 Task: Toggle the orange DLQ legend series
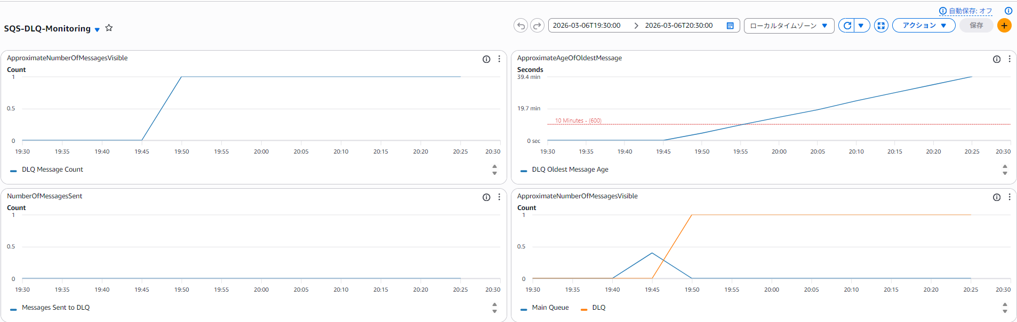(x=598, y=308)
